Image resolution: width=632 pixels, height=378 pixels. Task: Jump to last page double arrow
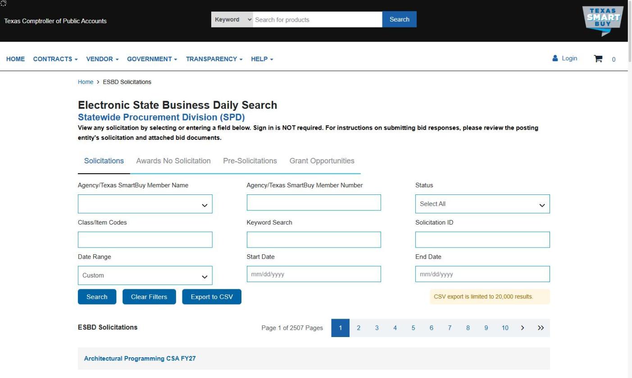[541, 328]
